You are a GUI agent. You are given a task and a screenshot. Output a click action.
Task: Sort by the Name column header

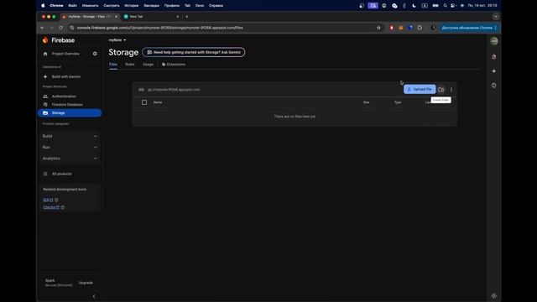(x=158, y=102)
